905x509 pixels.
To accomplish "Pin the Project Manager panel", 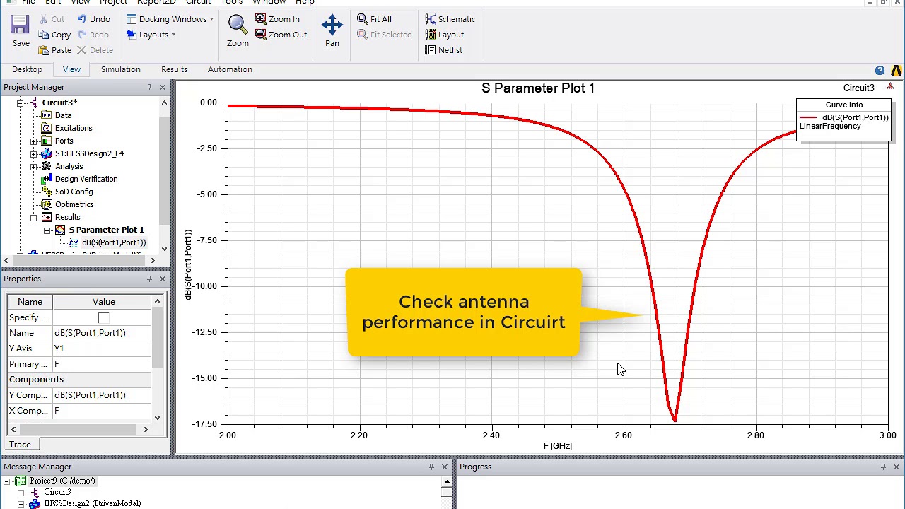I will [x=149, y=87].
